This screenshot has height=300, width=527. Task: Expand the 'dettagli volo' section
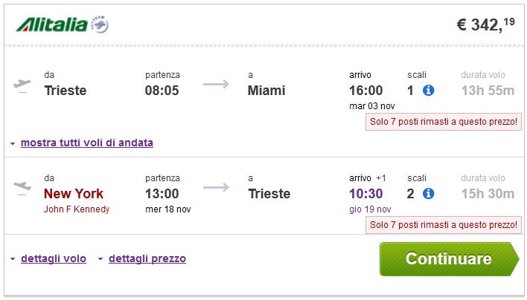53,258
